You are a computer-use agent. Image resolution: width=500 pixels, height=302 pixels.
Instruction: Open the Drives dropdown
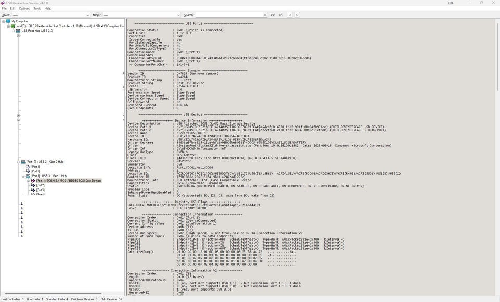[87, 15]
